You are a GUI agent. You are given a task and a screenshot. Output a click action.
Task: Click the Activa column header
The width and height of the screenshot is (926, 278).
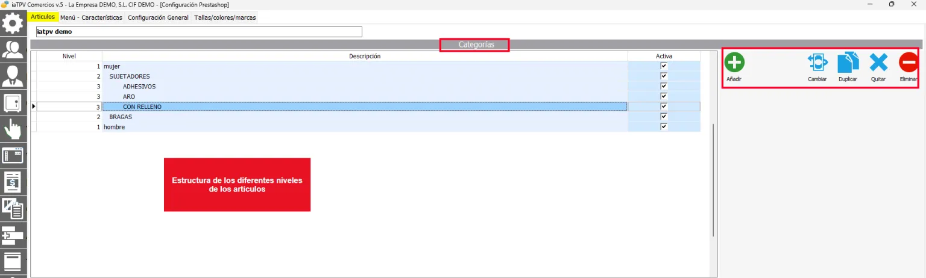point(664,56)
